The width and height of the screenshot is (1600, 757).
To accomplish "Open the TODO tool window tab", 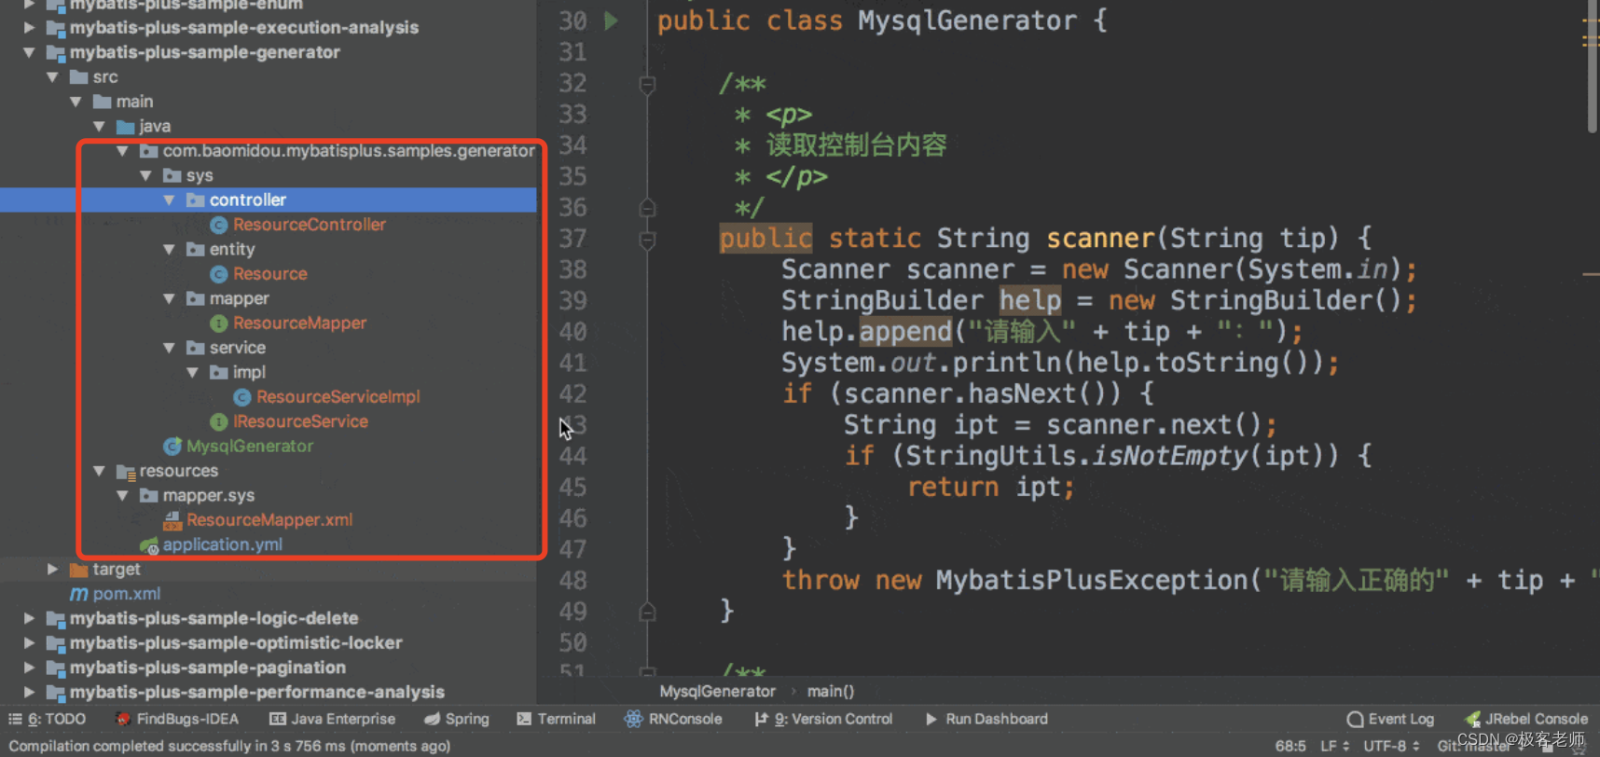I will coord(47,719).
